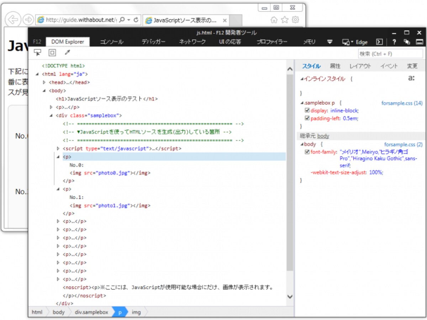The height and width of the screenshot is (320, 427).
Task: Open the forsample.css (14) source link
Action: point(402,103)
